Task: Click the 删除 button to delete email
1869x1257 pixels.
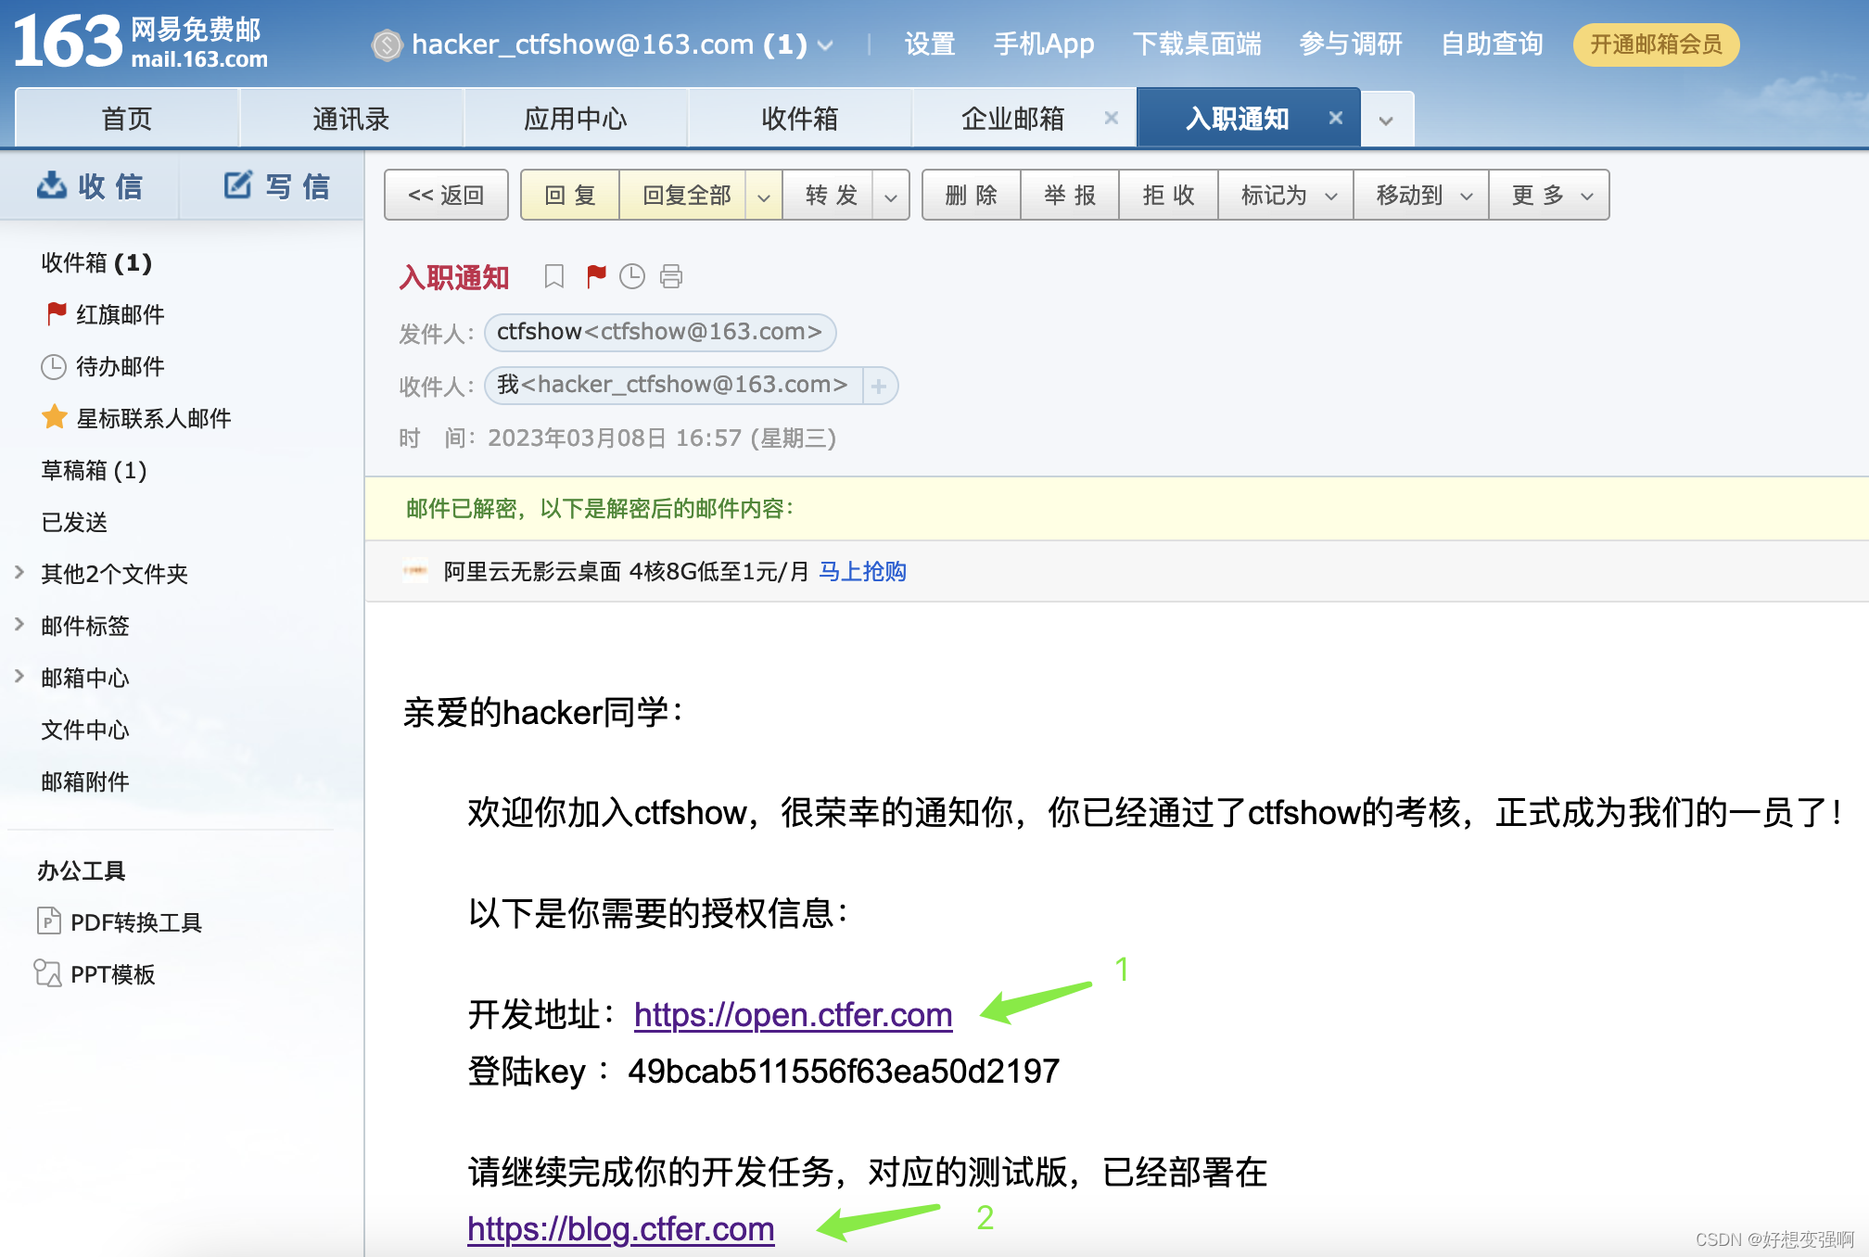Action: pyautogui.click(x=972, y=196)
